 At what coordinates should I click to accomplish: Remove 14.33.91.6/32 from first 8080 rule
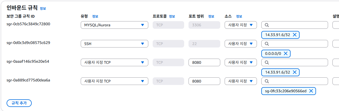tap(294, 72)
